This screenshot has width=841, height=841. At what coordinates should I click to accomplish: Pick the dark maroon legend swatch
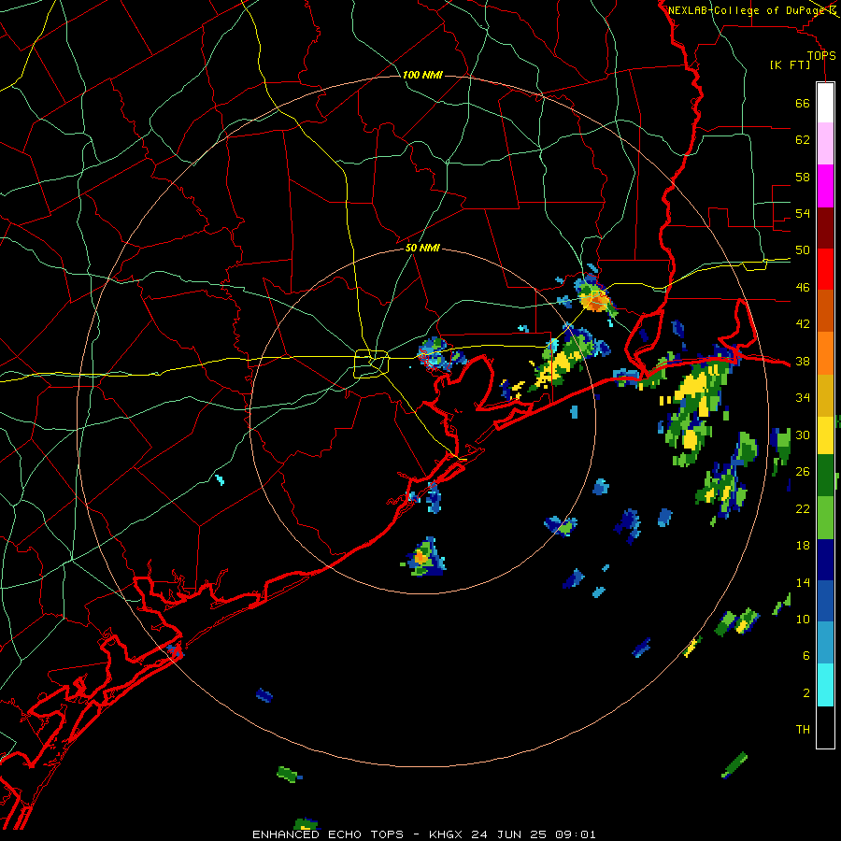[x=825, y=228]
